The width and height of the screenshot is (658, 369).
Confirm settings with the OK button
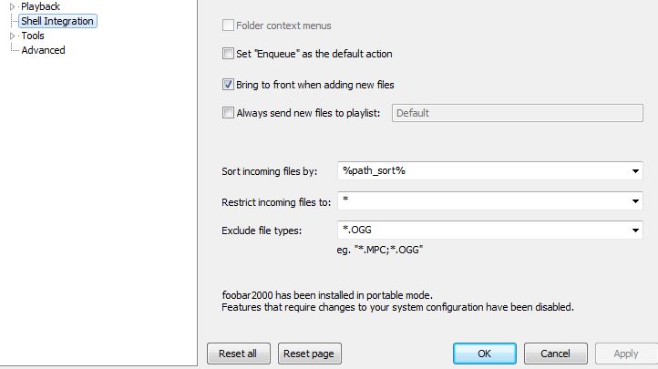coord(485,354)
